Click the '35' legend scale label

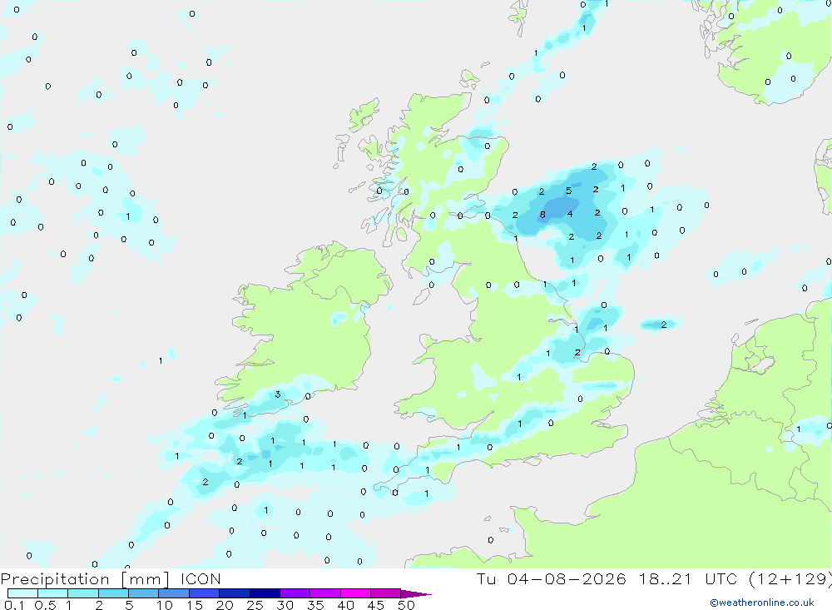pos(315,605)
